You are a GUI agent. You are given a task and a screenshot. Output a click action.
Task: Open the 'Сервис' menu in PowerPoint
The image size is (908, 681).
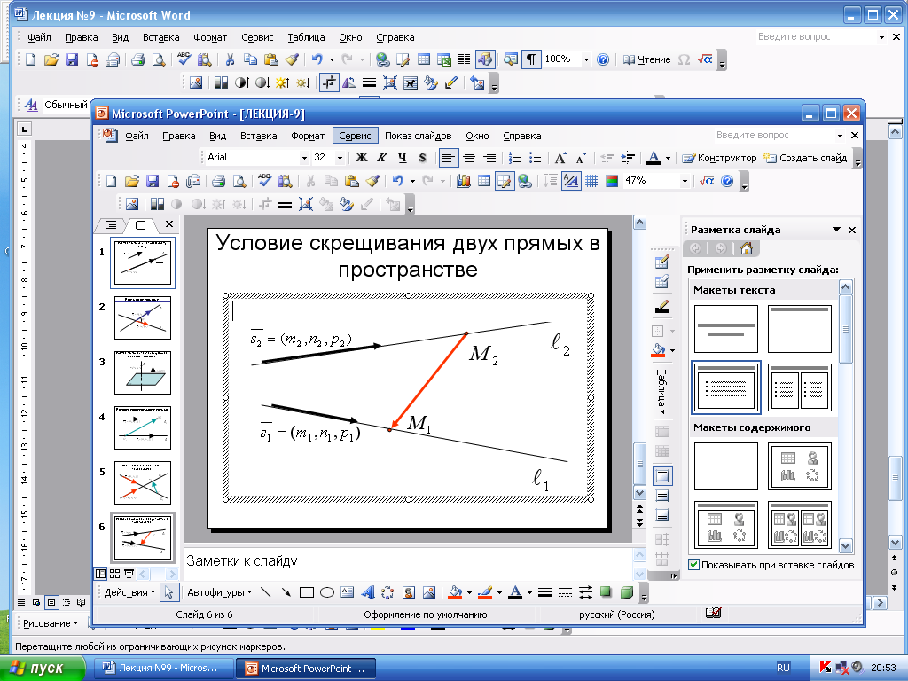(355, 136)
